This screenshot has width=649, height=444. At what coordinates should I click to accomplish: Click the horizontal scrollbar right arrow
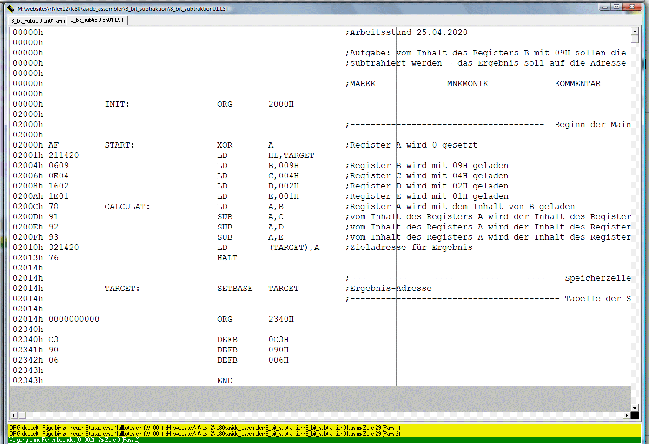[627, 415]
